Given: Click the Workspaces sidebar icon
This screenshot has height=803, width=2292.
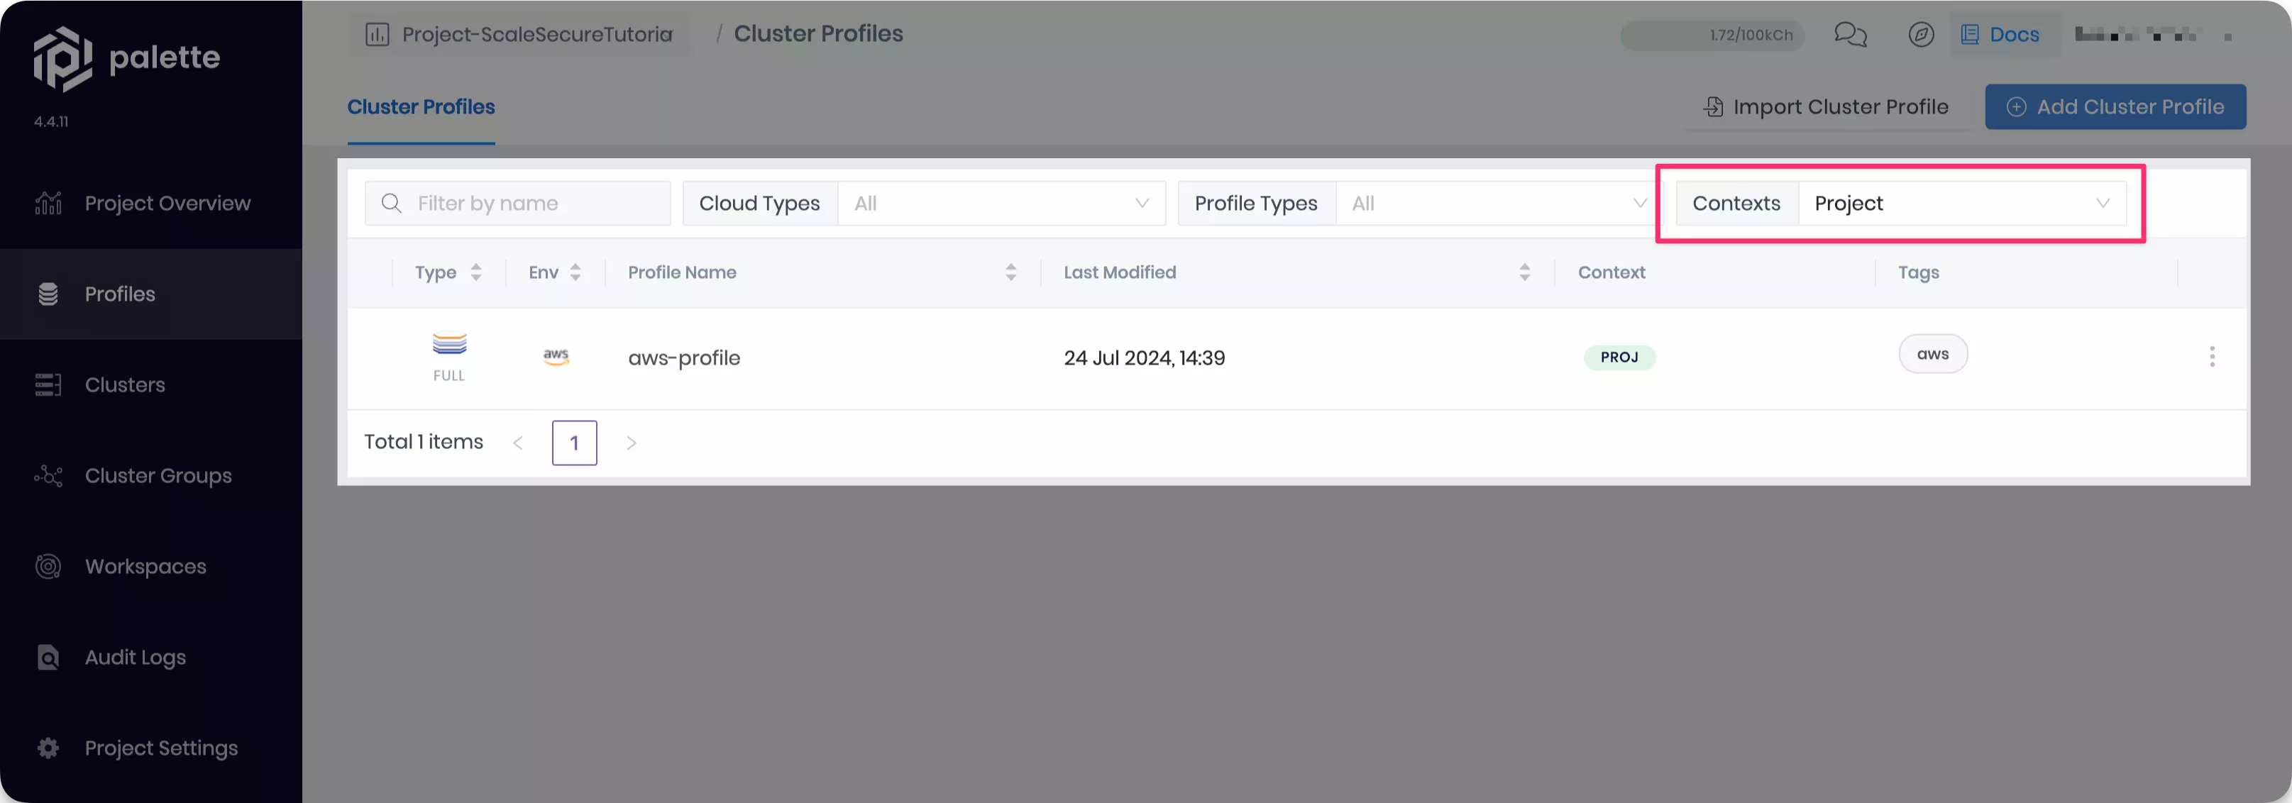Looking at the screenshot, I should (51, 568).
